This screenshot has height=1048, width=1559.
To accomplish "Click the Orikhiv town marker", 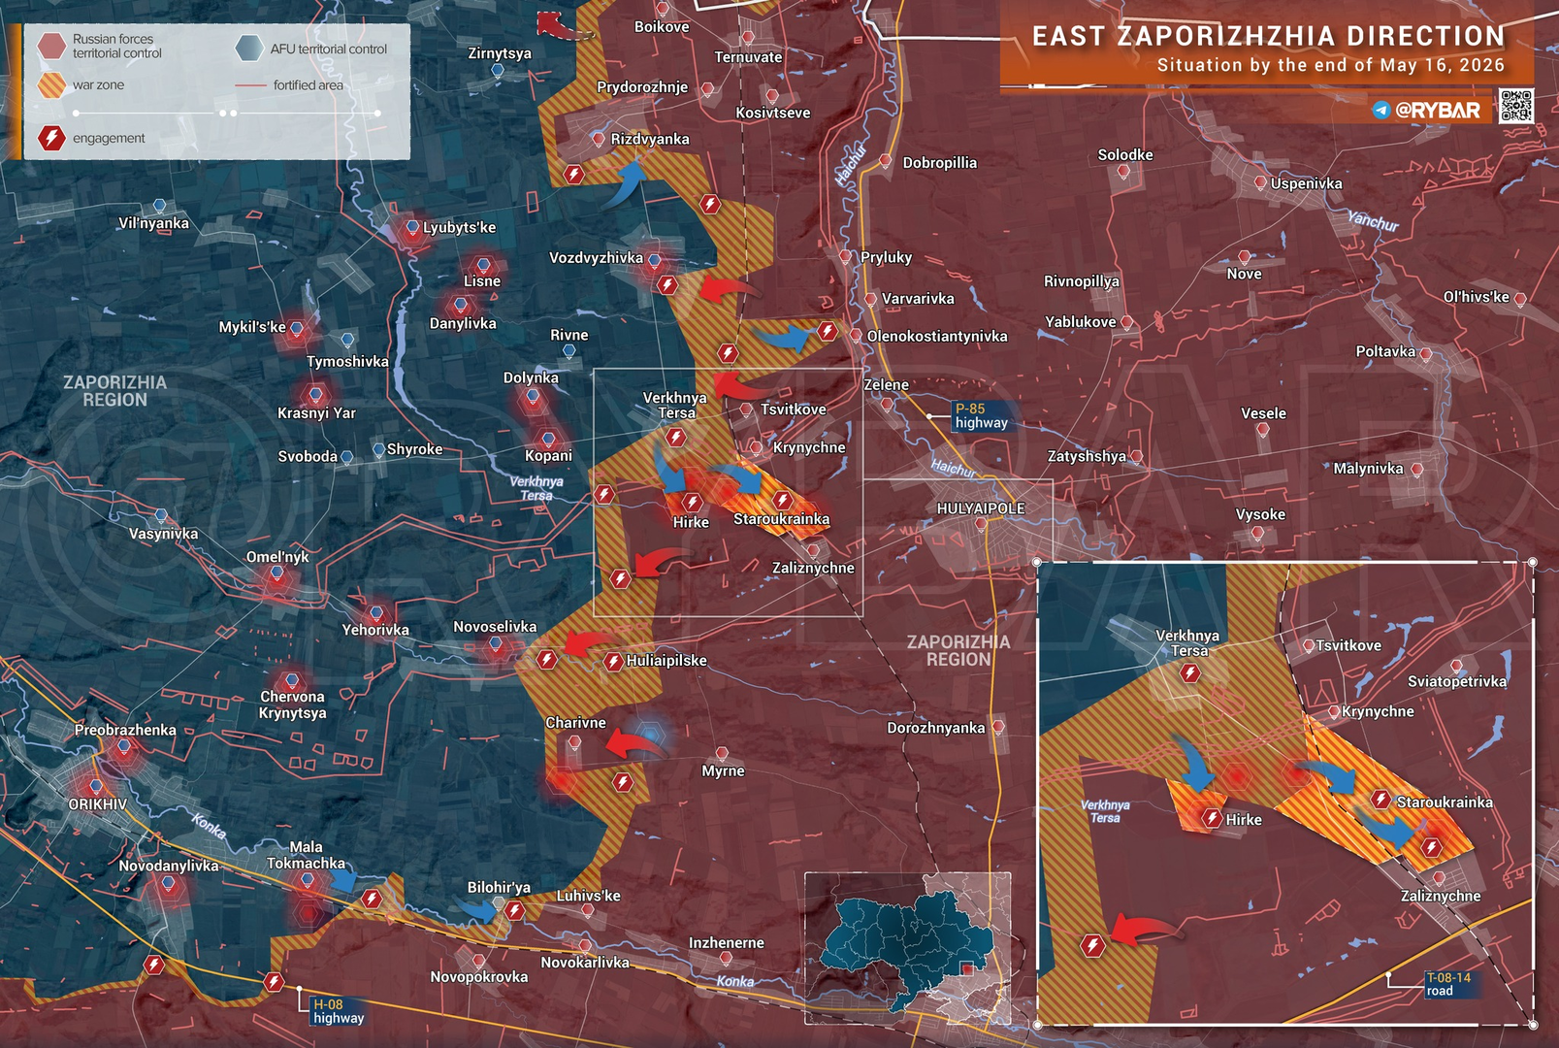I will [x=96, y=787].
